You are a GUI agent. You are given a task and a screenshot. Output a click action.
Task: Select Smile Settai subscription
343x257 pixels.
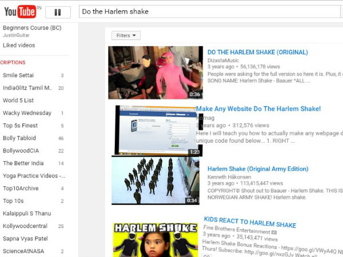(x=18, y=75)
